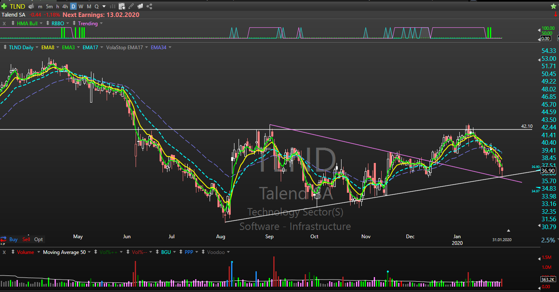Switch to the weekly W timeframe
Image resolution: width=559 pixels, height=292 pixels.
click(81, 7)
